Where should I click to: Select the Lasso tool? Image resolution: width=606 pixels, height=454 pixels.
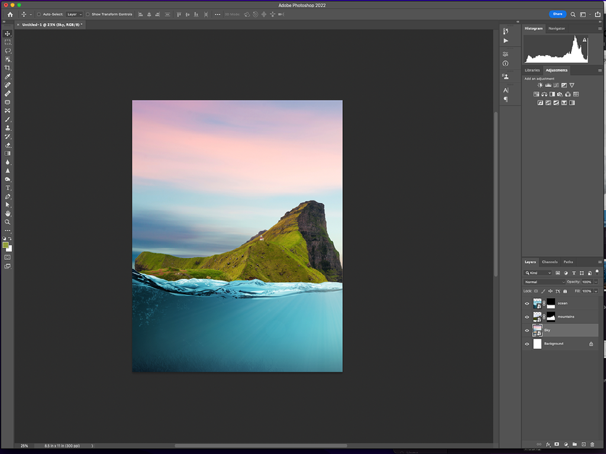pos(8,51)
